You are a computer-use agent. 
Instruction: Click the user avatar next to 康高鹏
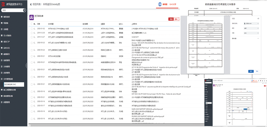(160, 5)
